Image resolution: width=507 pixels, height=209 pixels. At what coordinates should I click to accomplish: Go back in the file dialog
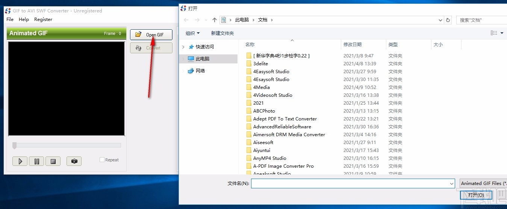click(x=186, y=20)
